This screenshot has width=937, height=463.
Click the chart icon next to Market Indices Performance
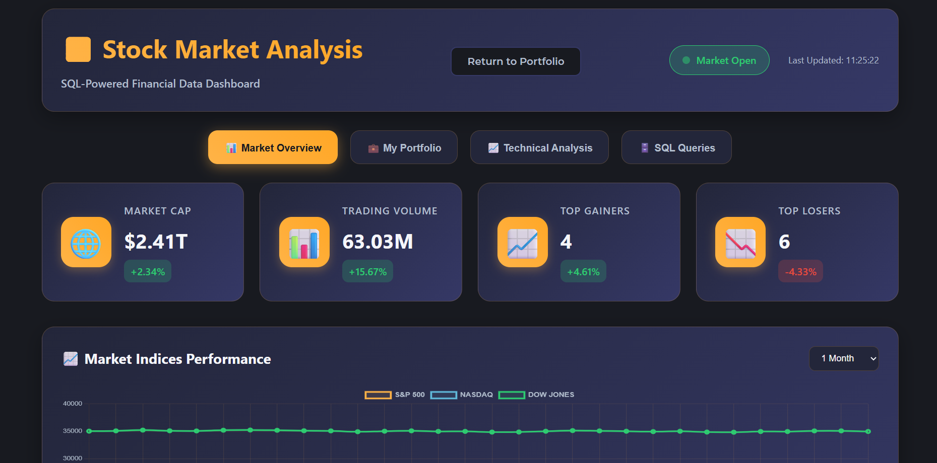click(70, 359)
